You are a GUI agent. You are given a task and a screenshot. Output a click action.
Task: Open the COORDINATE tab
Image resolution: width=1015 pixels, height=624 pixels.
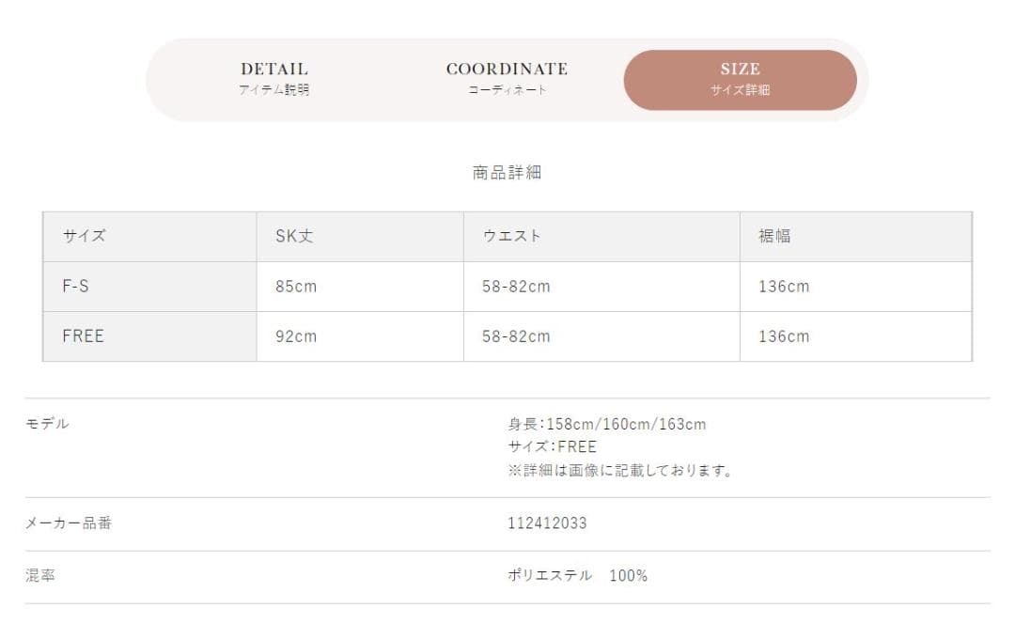coord(507,79)
